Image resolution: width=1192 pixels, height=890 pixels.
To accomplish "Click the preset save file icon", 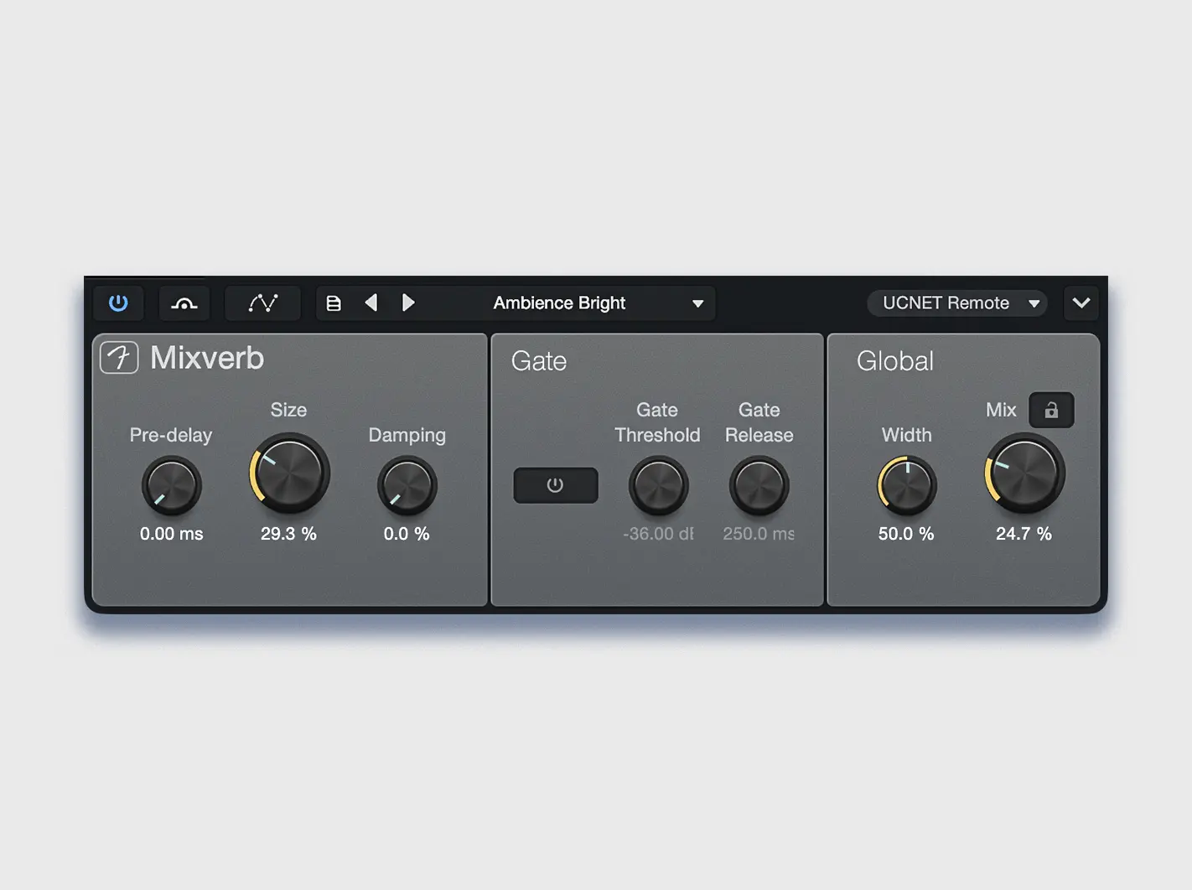I will pos(334,303).
